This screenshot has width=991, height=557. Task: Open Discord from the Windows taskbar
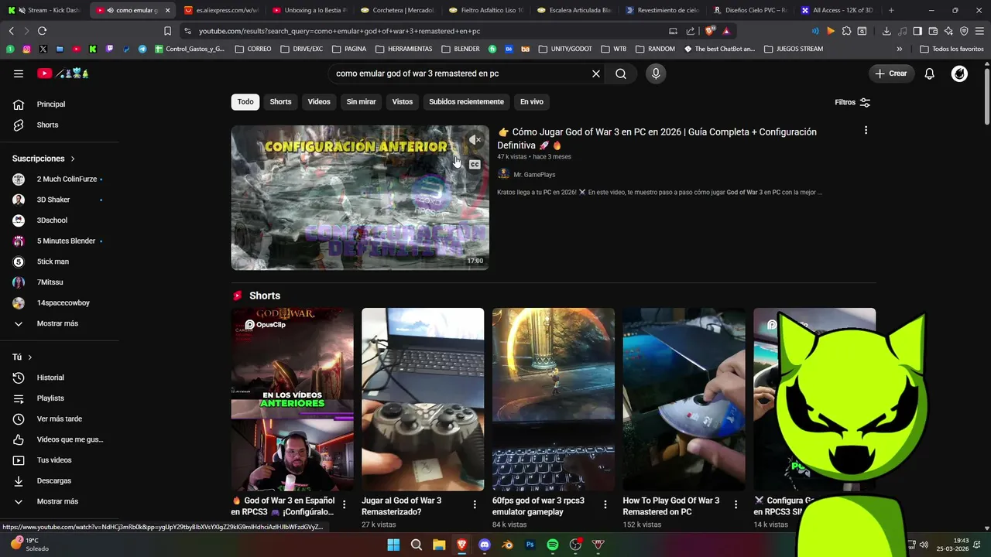[485, 545]
